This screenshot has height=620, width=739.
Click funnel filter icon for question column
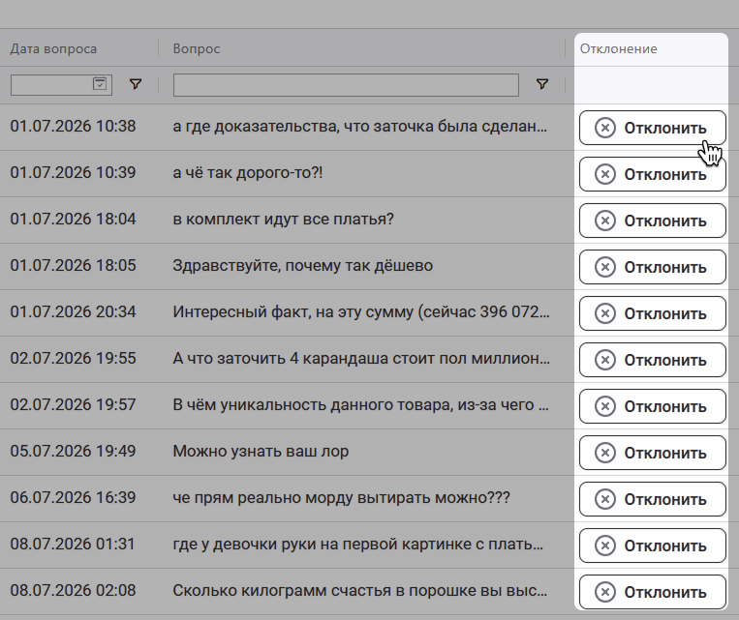click(542, 84)
